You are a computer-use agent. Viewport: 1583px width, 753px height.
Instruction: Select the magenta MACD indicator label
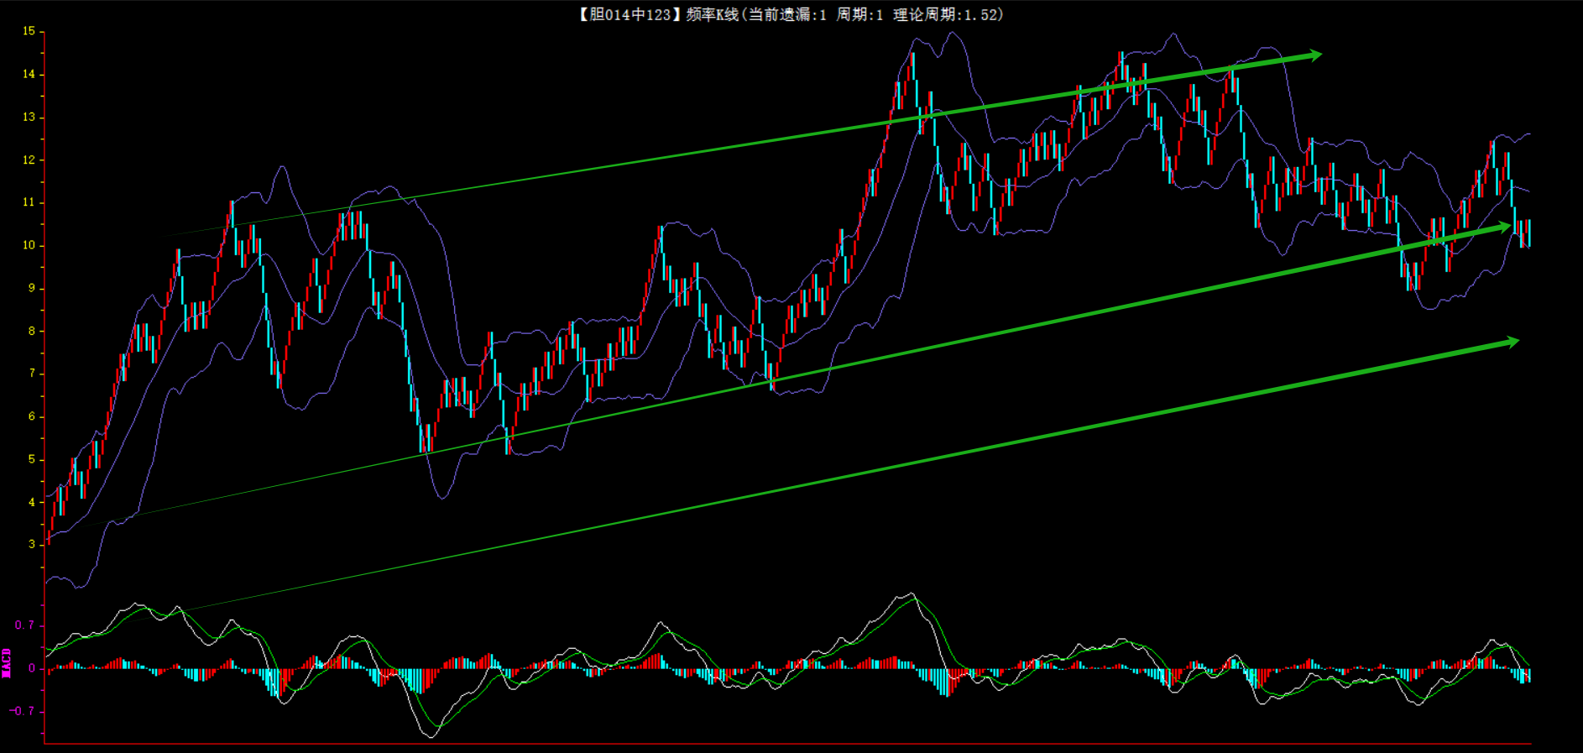tap(7, 663)
